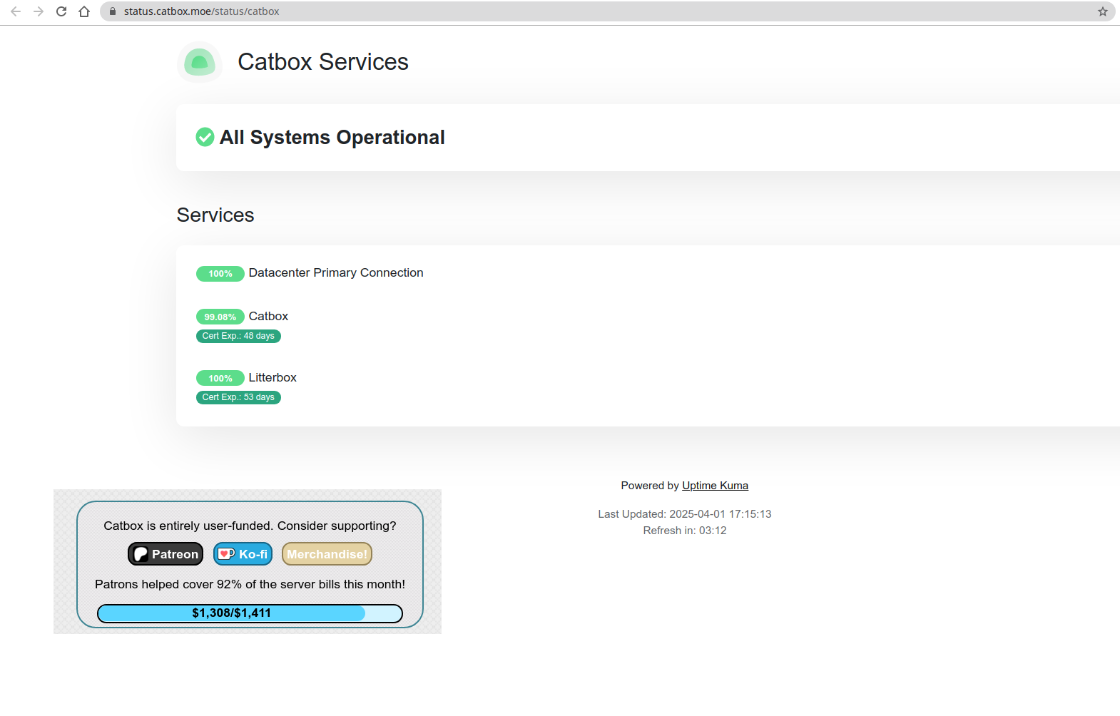Open the Merchandise! button
1120x716 pixels.
(x=327, y=554)
